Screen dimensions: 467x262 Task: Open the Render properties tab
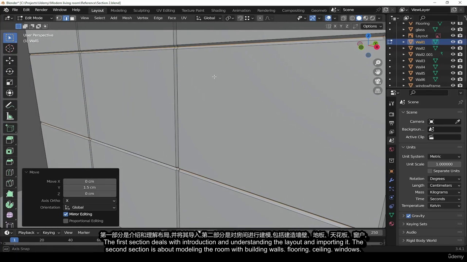391,114
